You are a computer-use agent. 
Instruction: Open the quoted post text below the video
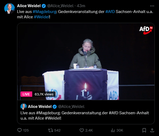85,116
